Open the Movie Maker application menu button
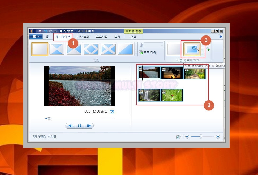Image resolution: width=258 pixels, height=175 pixels. tap(36, 37)
